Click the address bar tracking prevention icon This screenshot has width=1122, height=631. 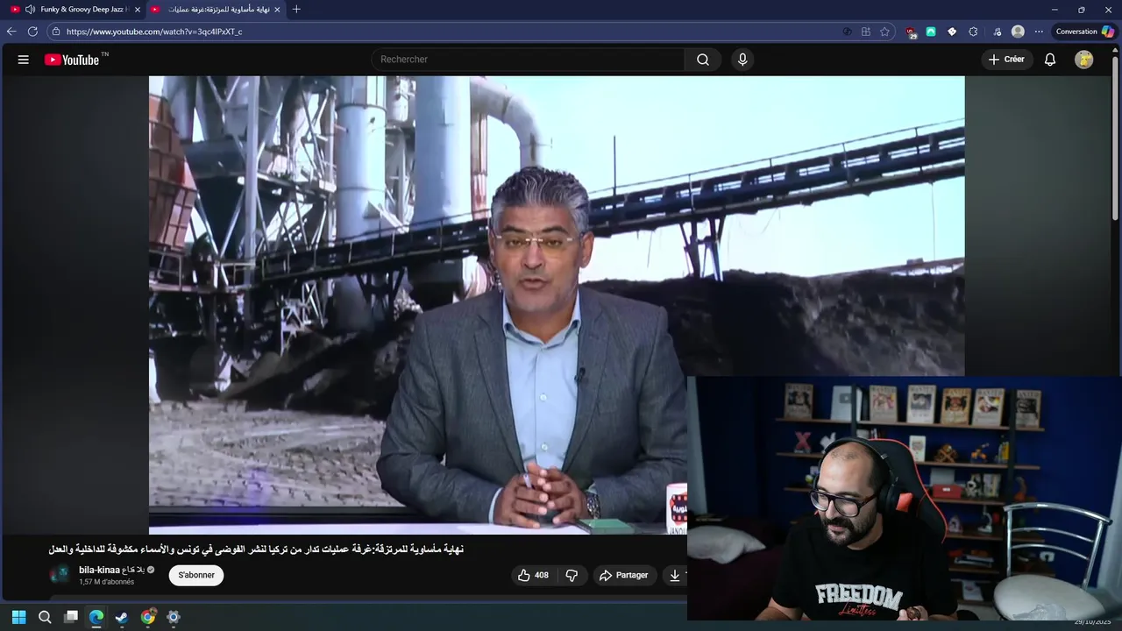tap(847, 32)
